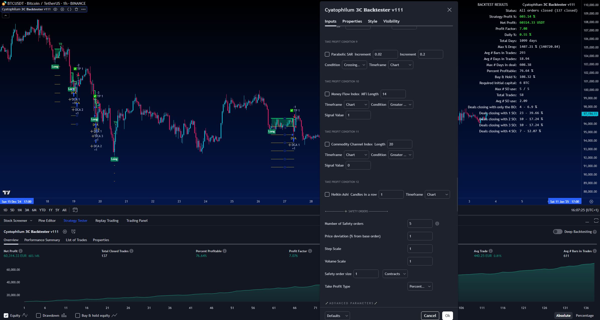Remove indicator with trash icon
The height and width of the screenshot is (320, 600).
coord(76,9)
